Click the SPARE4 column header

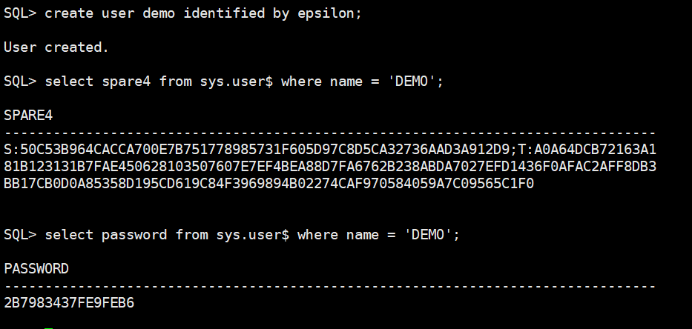[27, 115]
